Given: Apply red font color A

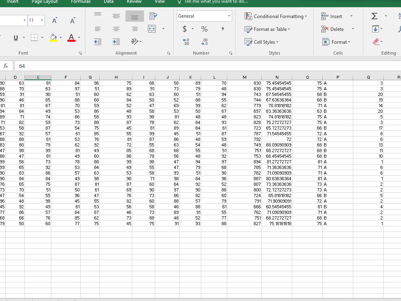Looking at the screenshot, I should pyautogui.click(x=71, y=38).
